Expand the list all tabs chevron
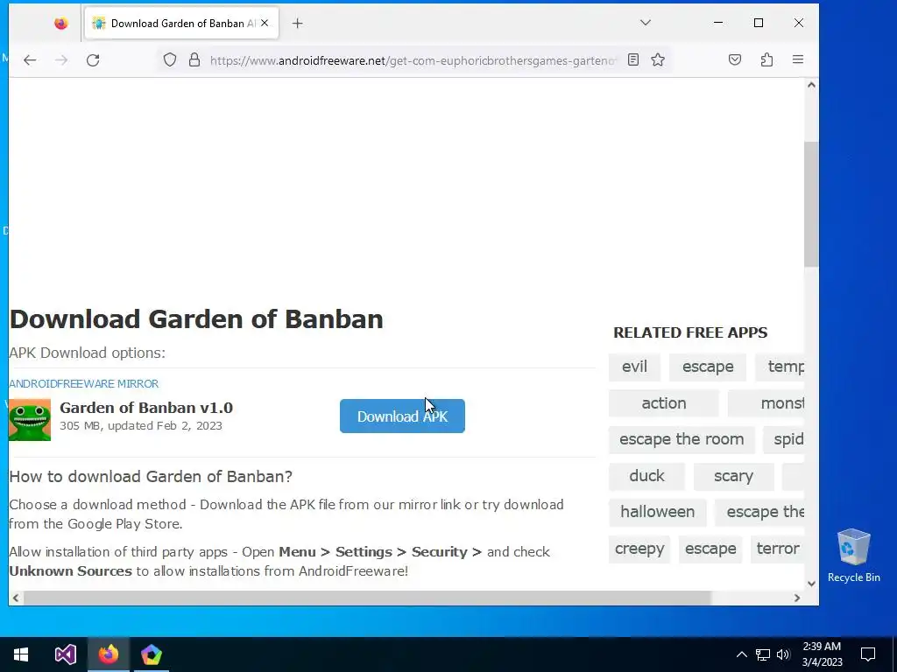897x672 pixels. coord(646,23)
